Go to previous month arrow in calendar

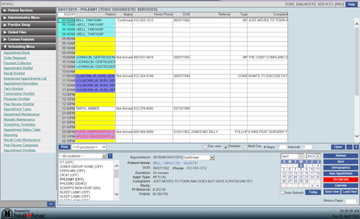[x=312, y=185]
